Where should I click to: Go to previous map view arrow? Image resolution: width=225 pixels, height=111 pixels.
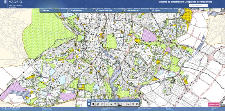pos(107,104)
